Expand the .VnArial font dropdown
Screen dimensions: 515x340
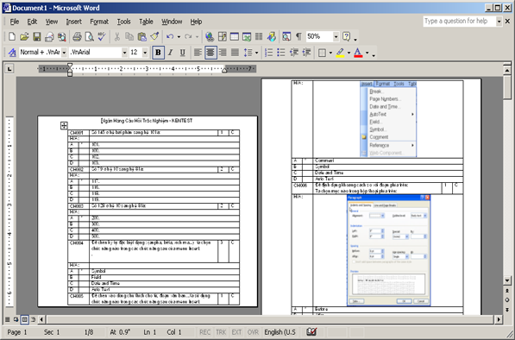pos(124,53)
